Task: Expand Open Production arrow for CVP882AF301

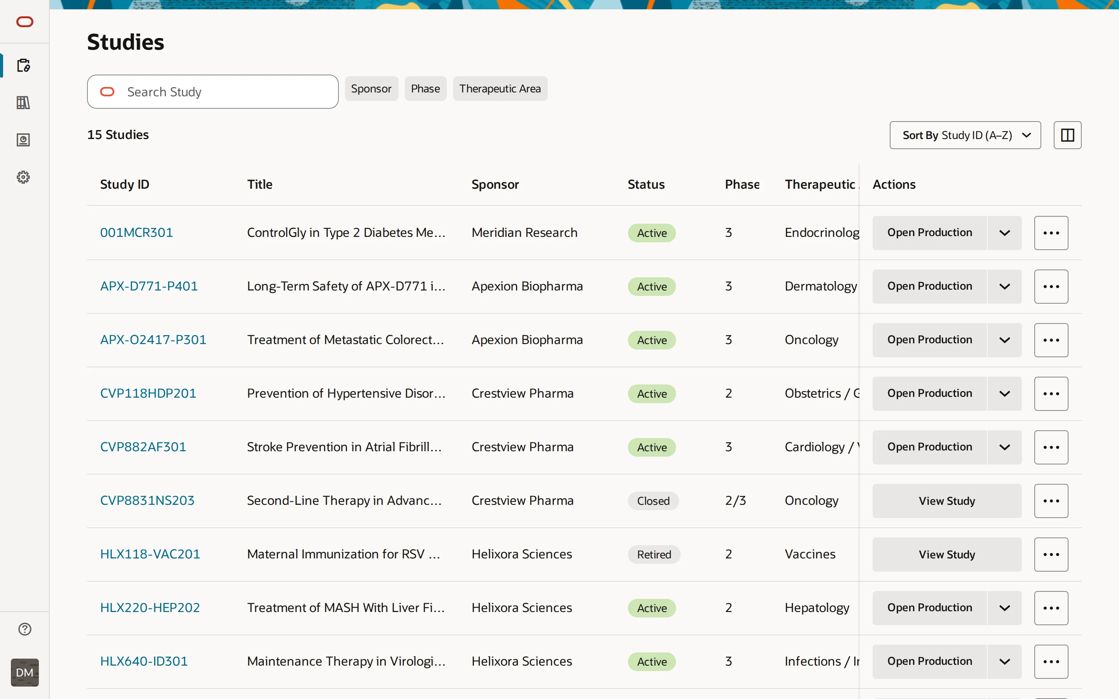Action: pyautogui.click(x=1004, y=447)
